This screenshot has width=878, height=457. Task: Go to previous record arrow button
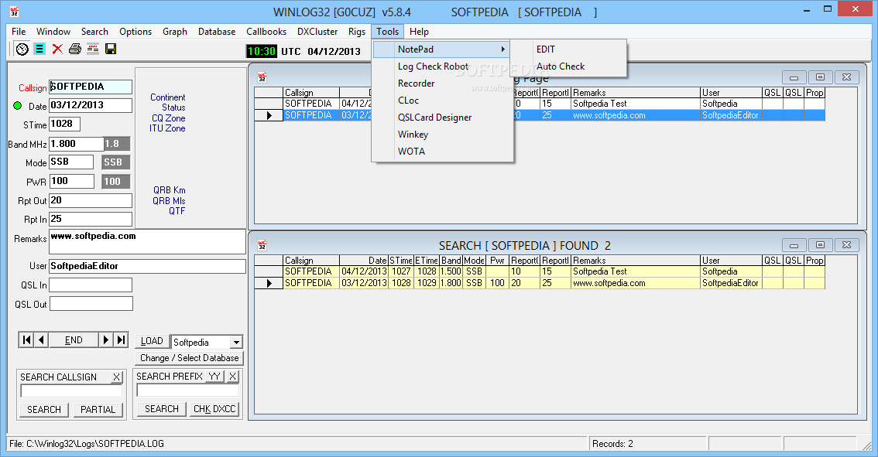click(42, 340)
